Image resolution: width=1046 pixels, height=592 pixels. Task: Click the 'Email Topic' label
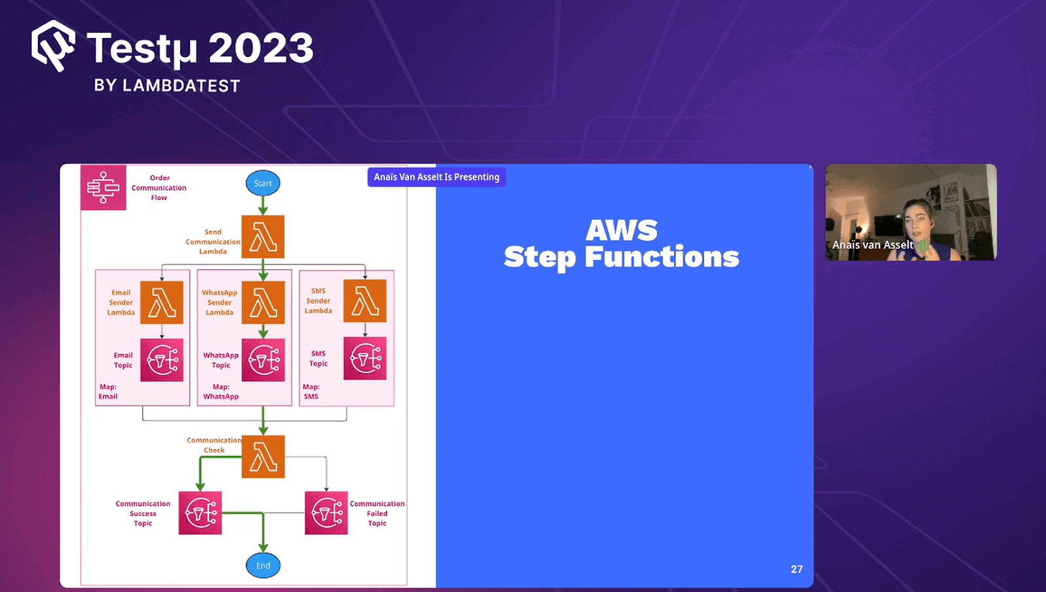tap(123, 360)
